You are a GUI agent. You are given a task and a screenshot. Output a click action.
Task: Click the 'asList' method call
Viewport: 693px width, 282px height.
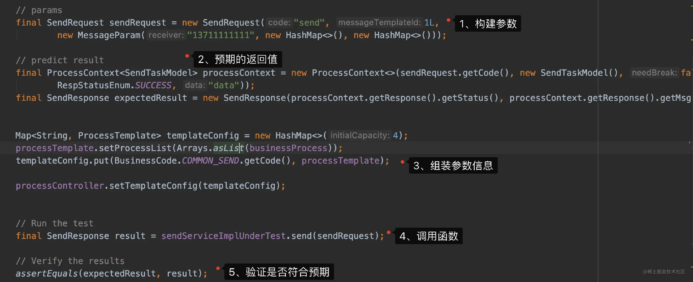[228, 148]
